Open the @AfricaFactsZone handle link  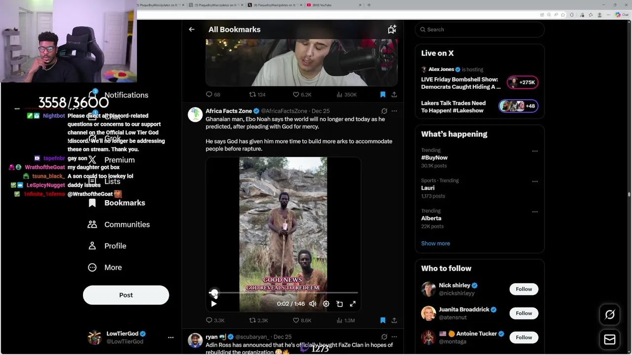(284, 111)
